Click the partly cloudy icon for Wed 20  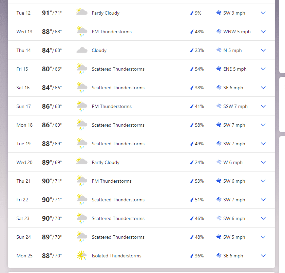tap(82, 161)
